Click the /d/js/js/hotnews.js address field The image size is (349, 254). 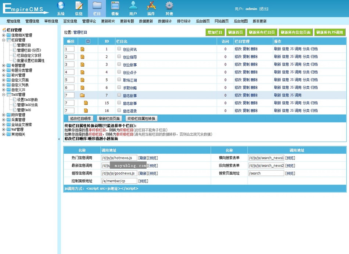click(x=119, y=158)
